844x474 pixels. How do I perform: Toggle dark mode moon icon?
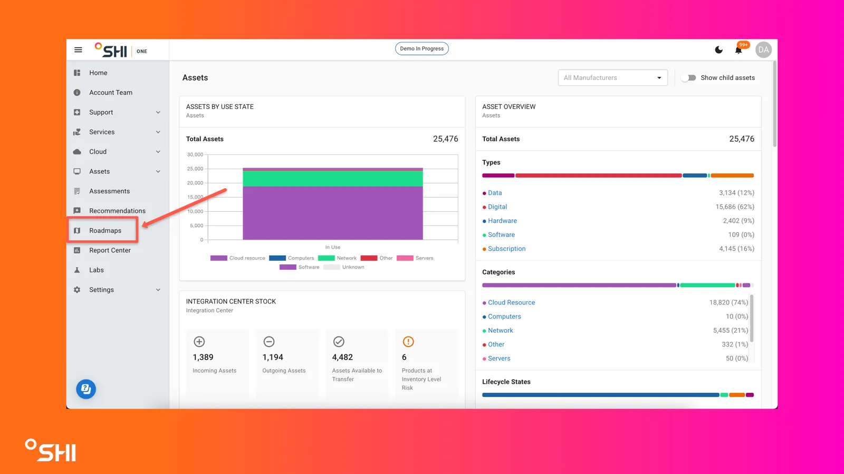tap(718, 50)
